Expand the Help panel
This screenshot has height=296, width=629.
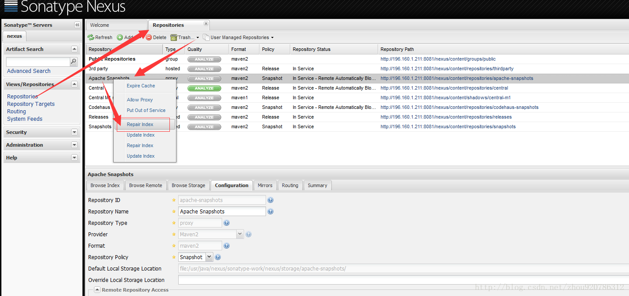tap(74, 158)
